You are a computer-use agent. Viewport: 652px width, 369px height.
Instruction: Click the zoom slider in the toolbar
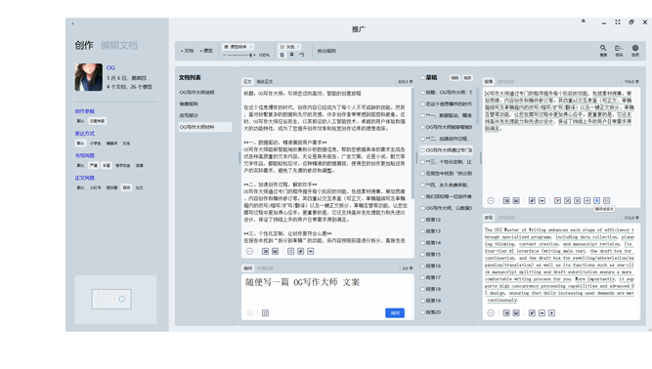[238, 55]
